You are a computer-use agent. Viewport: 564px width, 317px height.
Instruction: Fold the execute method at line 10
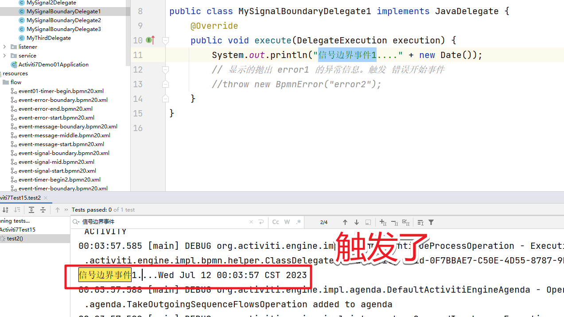(165, 40)
